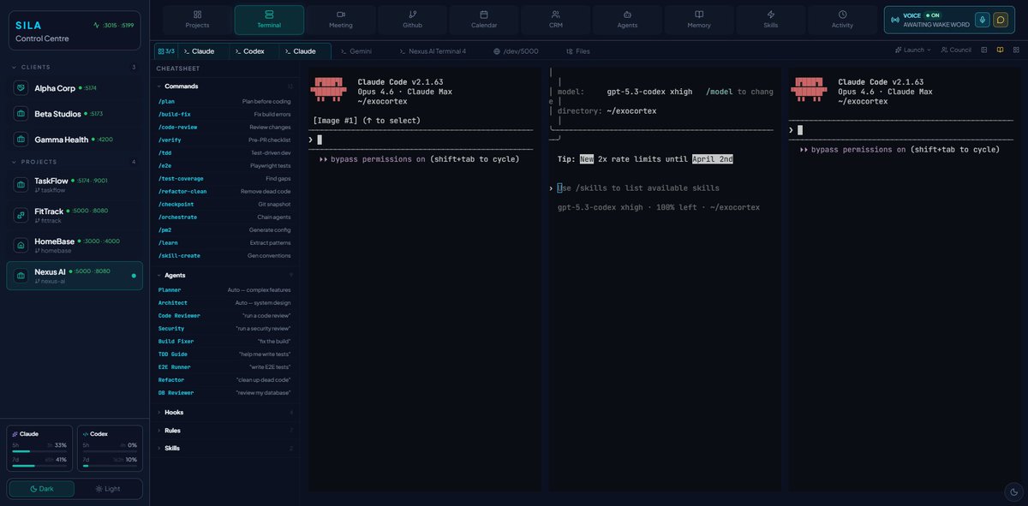Viewport: 1028px width, 506px height.
Task: Click Codex 7d usage progress bar
Action: [x=109, y=467]
